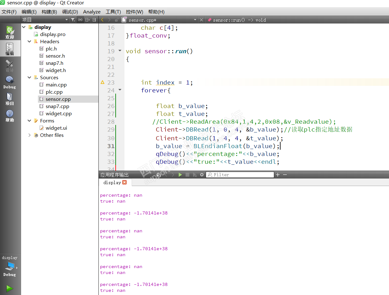Toggle the file read-only lock icon
The image size is (389, 295).
117,20
